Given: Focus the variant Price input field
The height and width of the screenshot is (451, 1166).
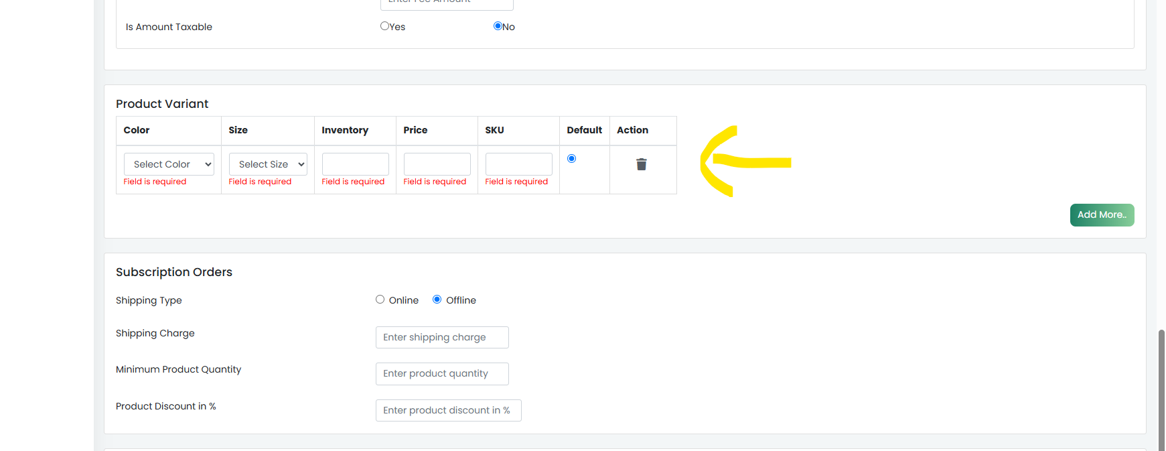Looking at the screenshot, I should [437, 164].
